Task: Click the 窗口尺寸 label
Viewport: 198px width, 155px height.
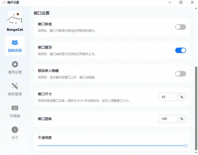Action: (x=45, y=94)
